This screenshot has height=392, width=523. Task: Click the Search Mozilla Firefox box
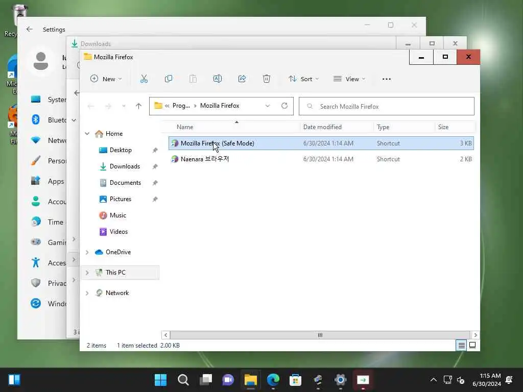pos(386,106)
